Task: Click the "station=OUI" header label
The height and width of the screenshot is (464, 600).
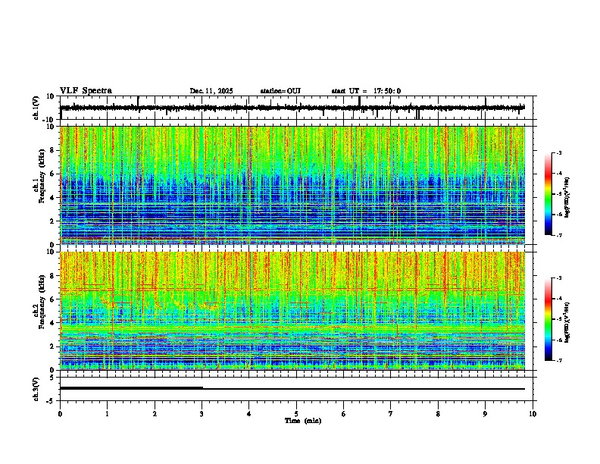Action: point(280,91)
